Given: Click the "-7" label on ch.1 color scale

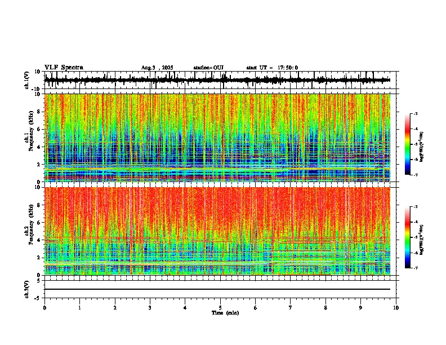Looking at the screenshot, I should (x=415, y=175).
